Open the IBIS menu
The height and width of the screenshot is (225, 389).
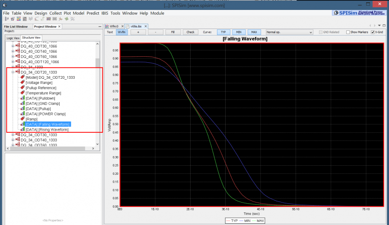click(x=105, y=13)
